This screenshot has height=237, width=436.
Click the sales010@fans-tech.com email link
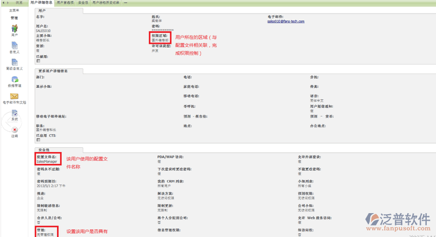tap(286, 21)
